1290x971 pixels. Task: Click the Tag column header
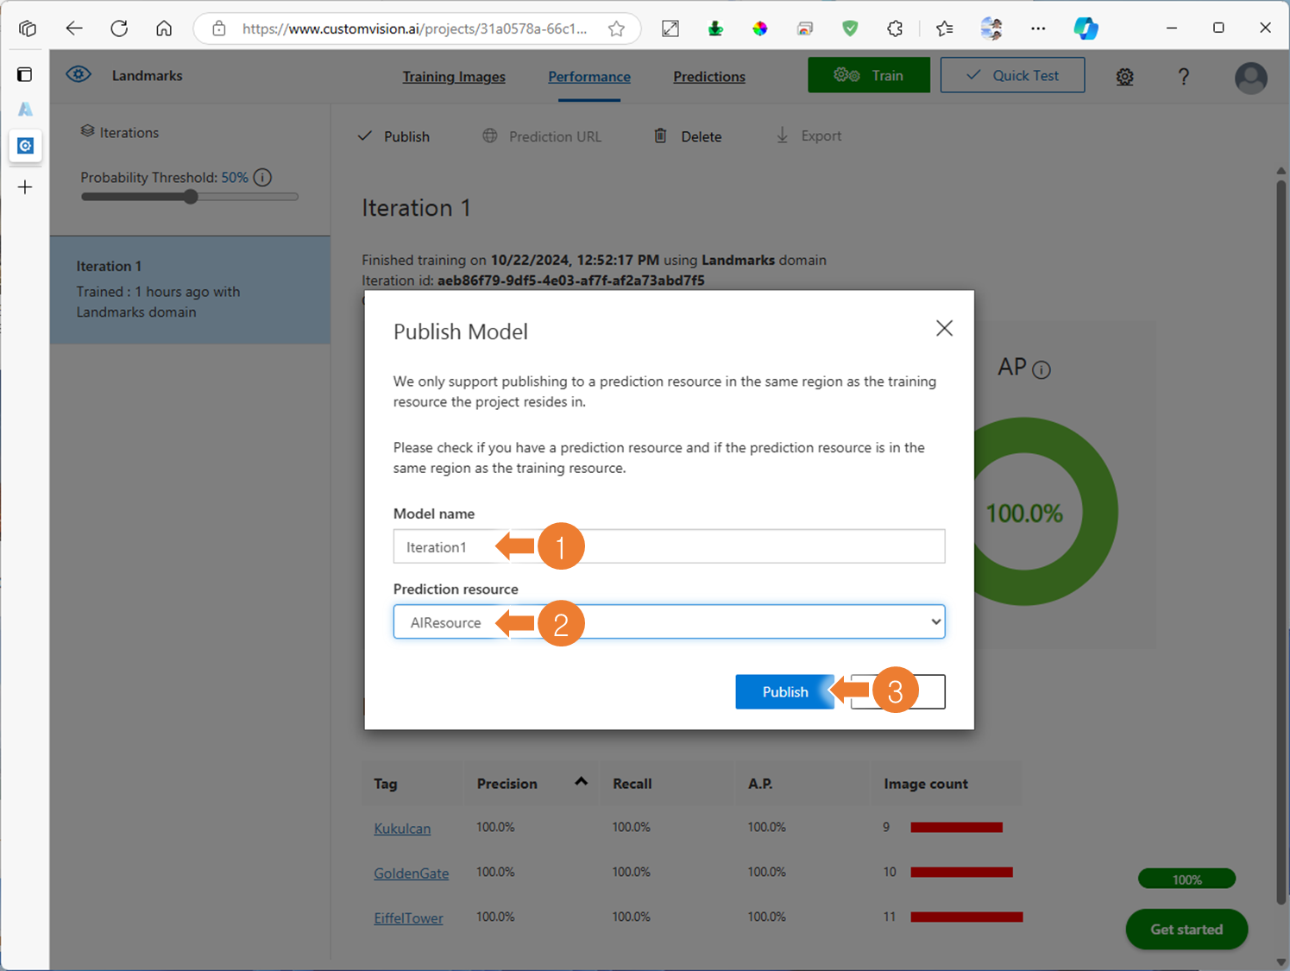tap(385, 784)
